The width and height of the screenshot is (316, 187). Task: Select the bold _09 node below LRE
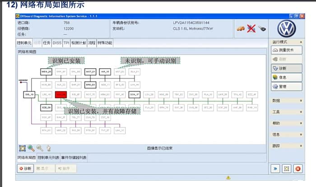46,108
